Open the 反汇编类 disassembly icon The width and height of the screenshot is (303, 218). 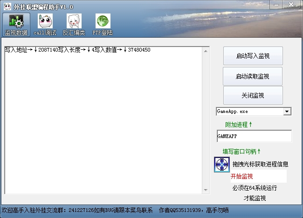pyautogui.click(x=74, y=25)
